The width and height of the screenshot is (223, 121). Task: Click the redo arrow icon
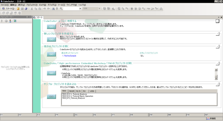point(49,9)
